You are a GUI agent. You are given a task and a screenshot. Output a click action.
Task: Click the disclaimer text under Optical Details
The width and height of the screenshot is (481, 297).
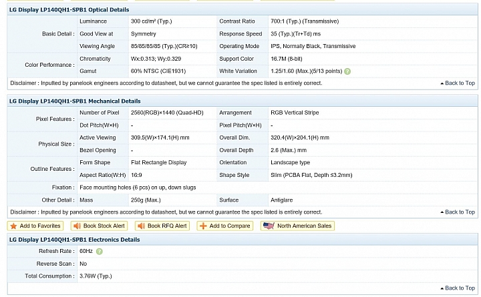pos(166,83)
